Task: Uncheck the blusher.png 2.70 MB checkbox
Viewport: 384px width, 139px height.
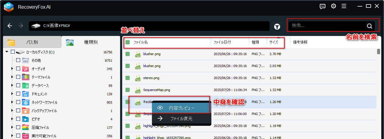Action: coord(128,54)
